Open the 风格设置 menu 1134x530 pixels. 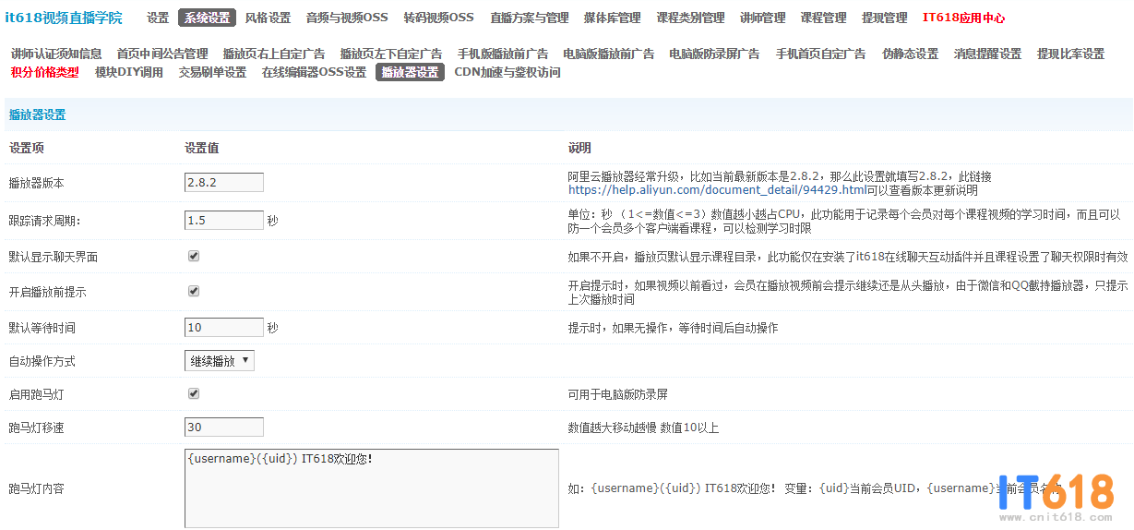[268, 18]
